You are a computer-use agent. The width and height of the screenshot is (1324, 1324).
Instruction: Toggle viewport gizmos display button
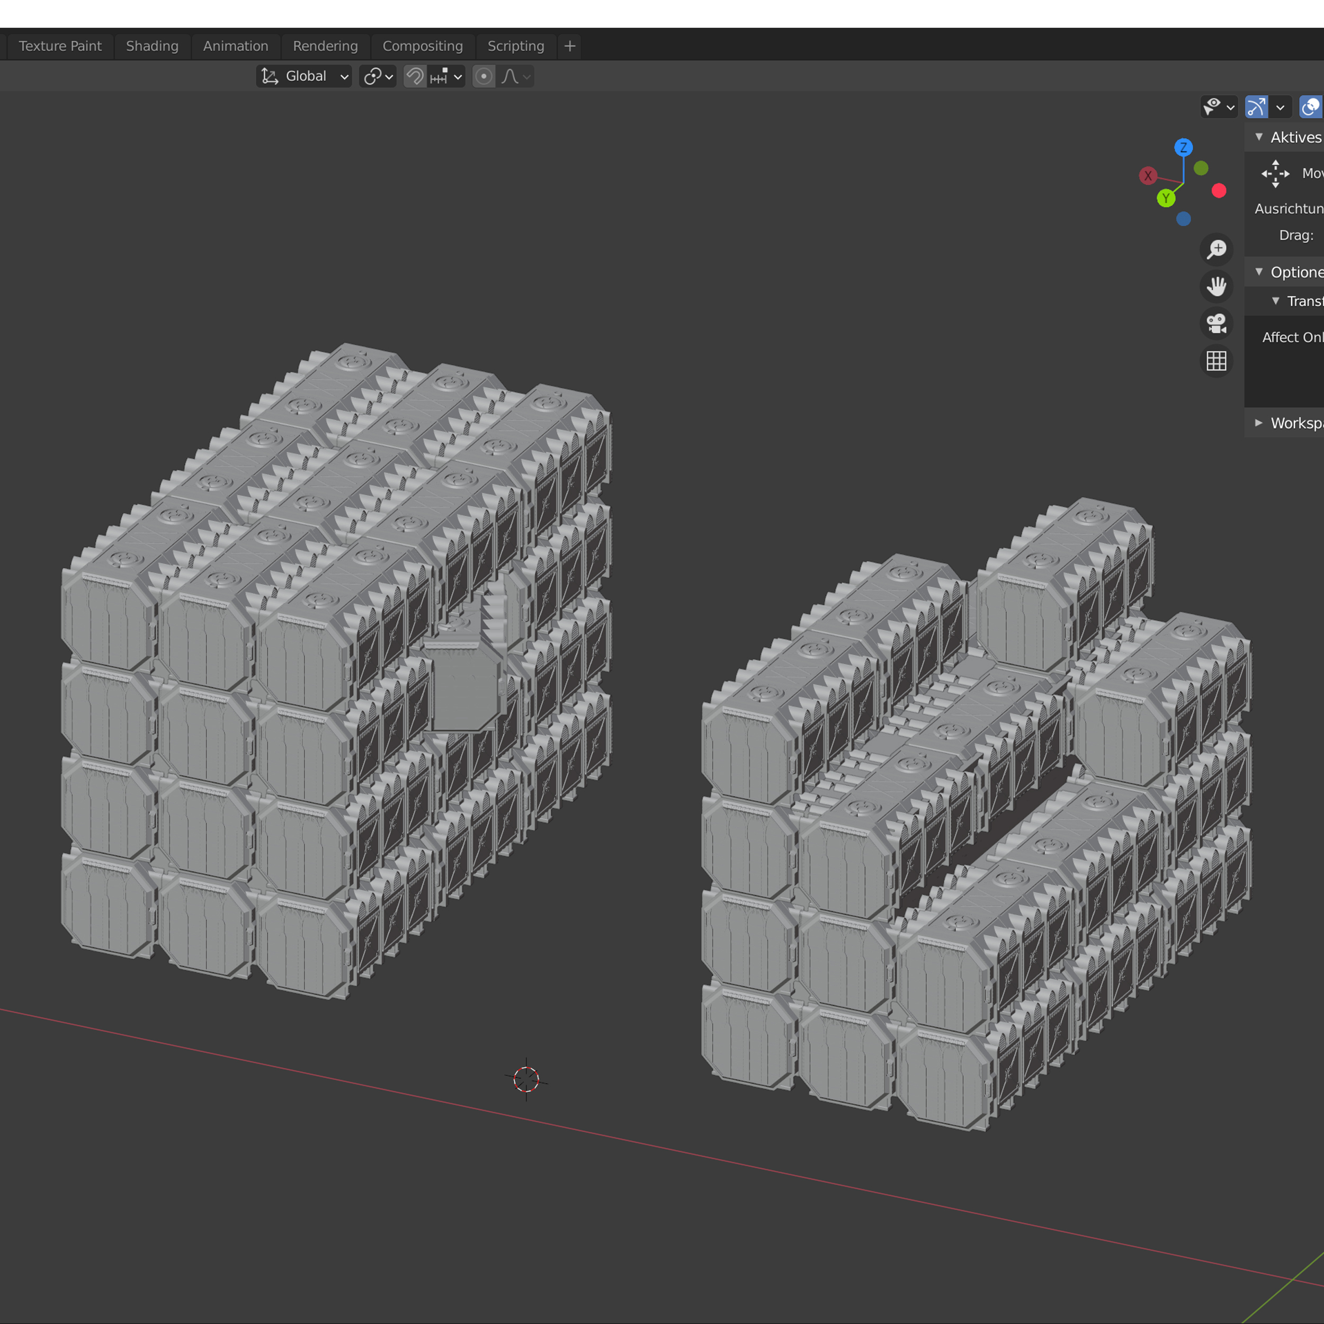[1256, 107]
